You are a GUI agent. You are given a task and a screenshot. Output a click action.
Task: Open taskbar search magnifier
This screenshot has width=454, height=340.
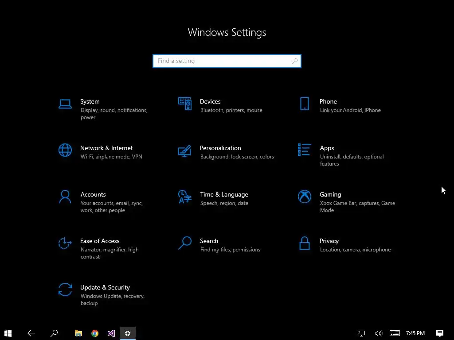pyautogui.click(x=54, y=333)
